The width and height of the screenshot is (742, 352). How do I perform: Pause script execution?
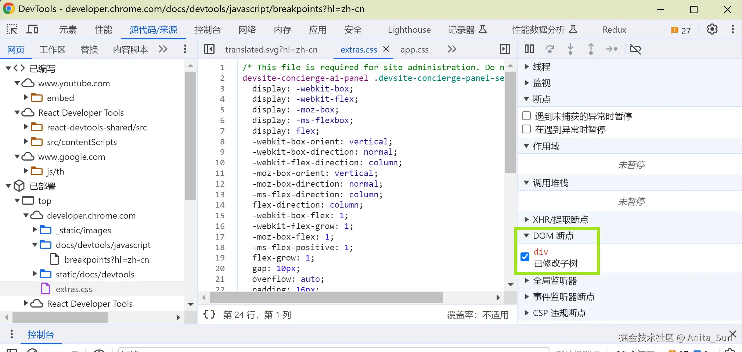(529, 49)
